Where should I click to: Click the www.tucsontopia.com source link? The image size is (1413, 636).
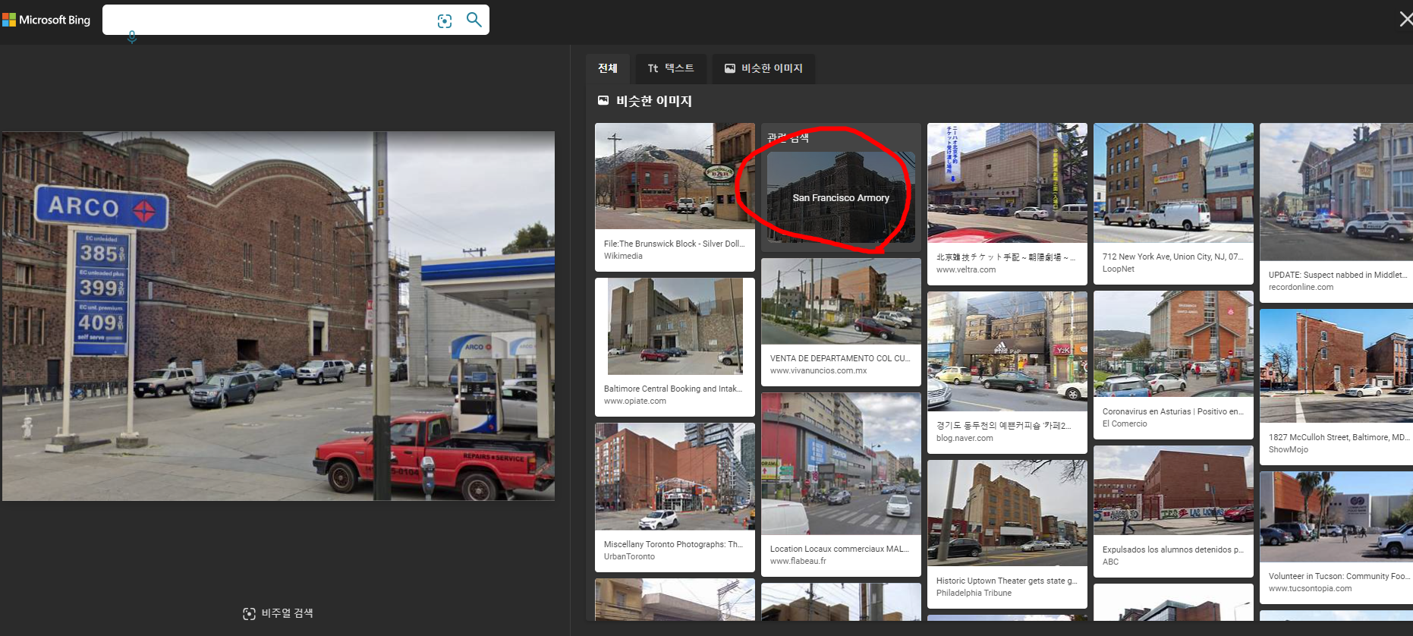[1310, 589]
